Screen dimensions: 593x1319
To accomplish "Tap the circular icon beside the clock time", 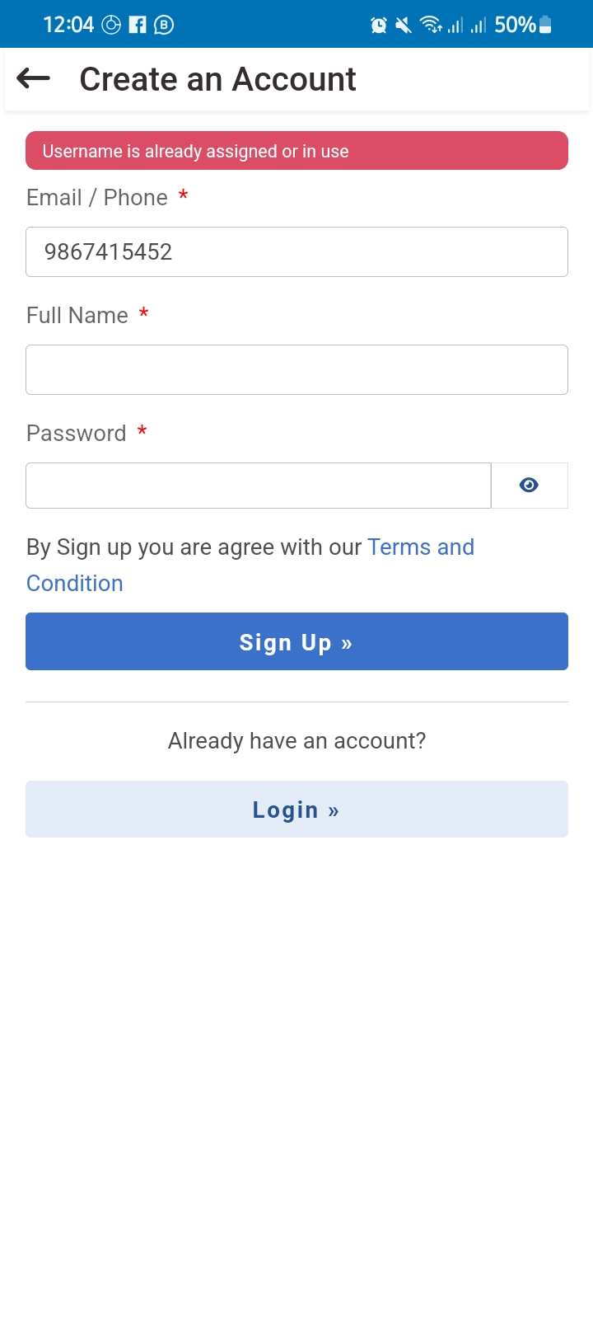I will point(111,25).
